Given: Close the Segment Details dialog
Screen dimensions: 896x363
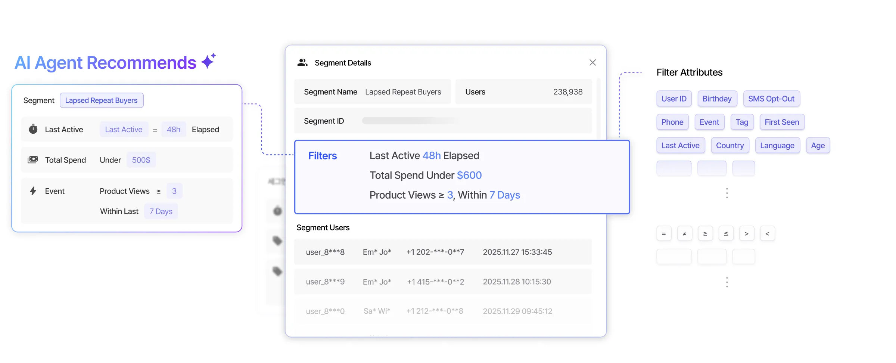Looking at the screenshot, I should [x=592, y=63].
